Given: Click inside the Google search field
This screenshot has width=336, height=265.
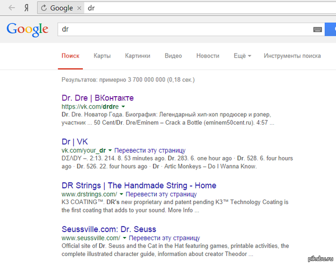Looking at the screenshot, I should coord(185,29).
